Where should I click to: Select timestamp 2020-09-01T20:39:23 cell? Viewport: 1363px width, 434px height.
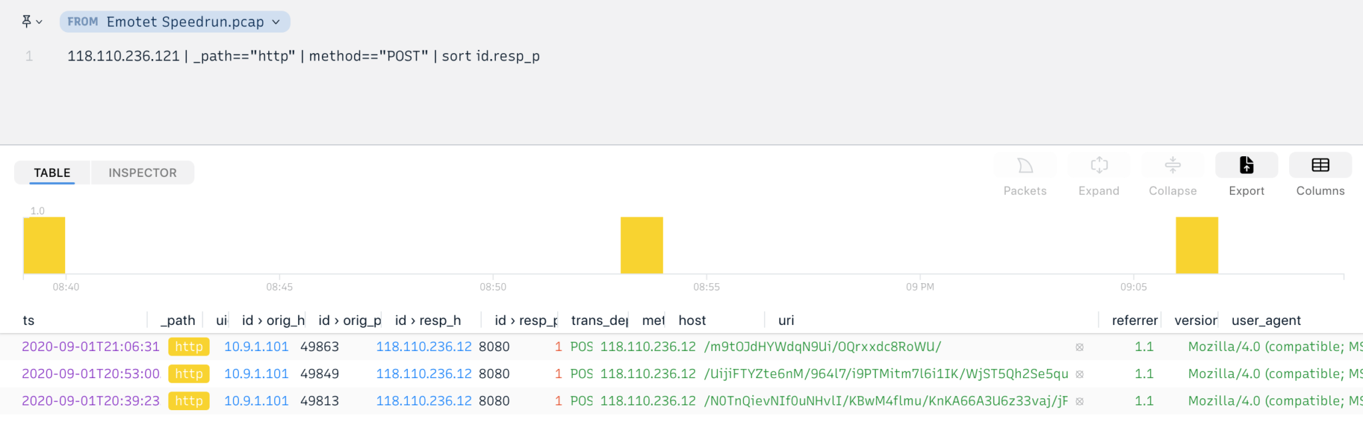[x=91, y=401]
